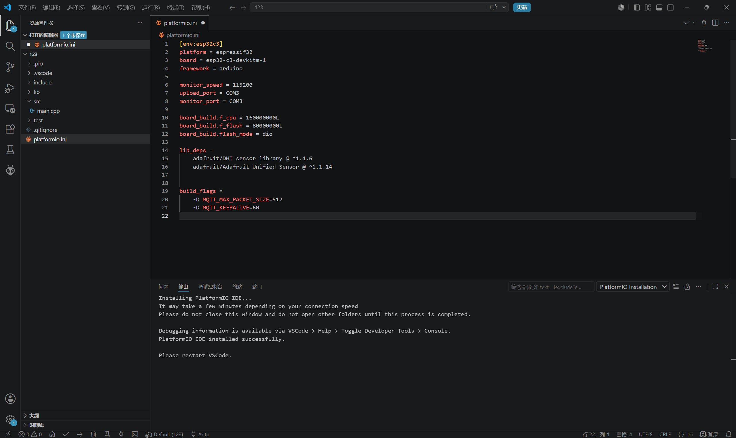Screen dimensions: 736x438
Task: Toggle secondary side bar visibility
Action: point(670,7)
